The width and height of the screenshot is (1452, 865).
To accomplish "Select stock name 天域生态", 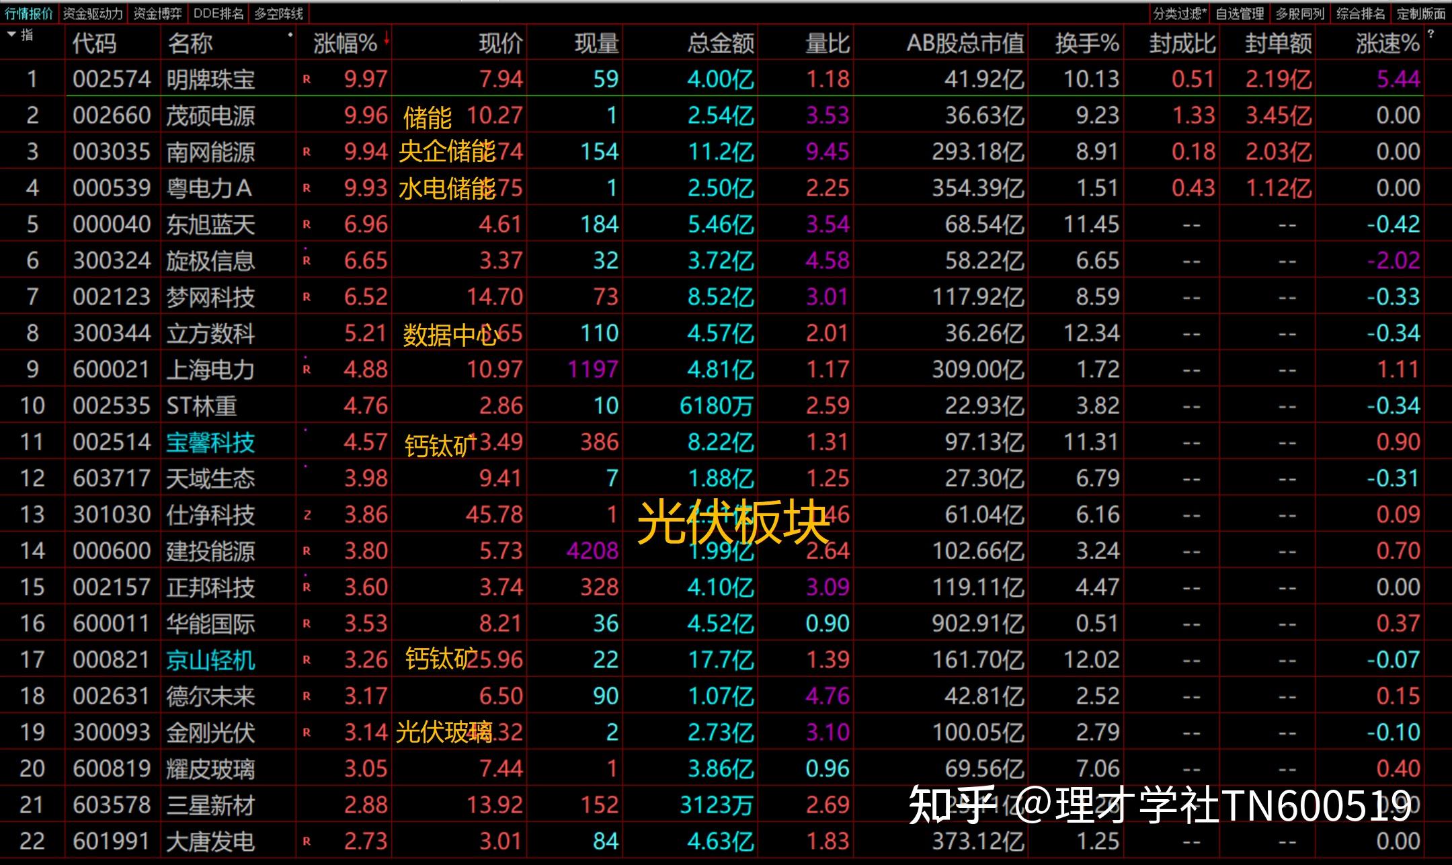I will point(210,479).
